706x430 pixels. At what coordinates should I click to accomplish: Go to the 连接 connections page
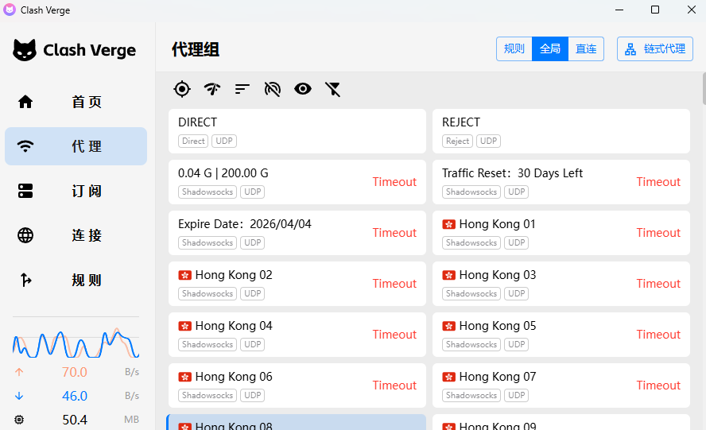76,235
